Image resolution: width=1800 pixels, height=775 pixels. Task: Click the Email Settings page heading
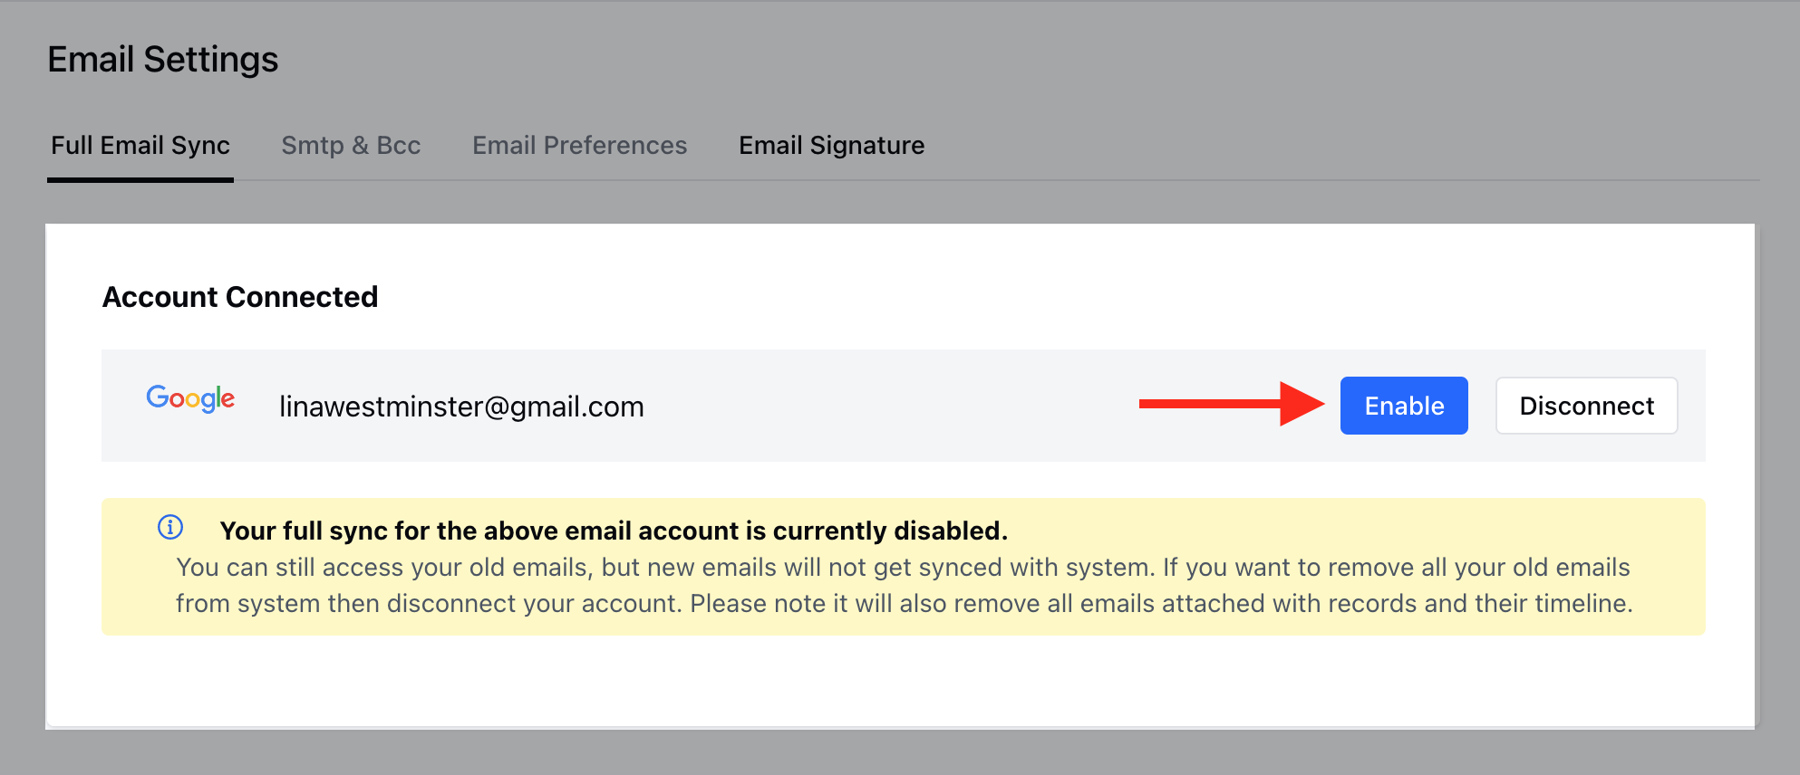(163, 60)
